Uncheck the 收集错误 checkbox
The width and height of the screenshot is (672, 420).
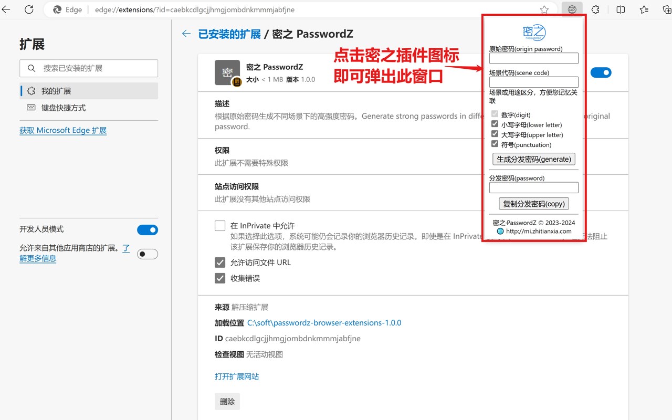pos(220,278)
